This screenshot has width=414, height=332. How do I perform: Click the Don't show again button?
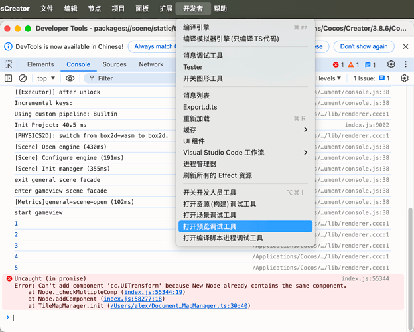[364, 46]
